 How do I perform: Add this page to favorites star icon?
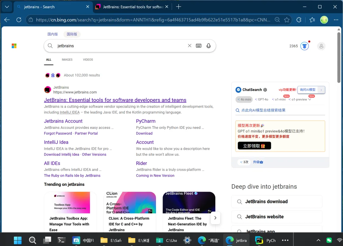click(x=287, y=20)
